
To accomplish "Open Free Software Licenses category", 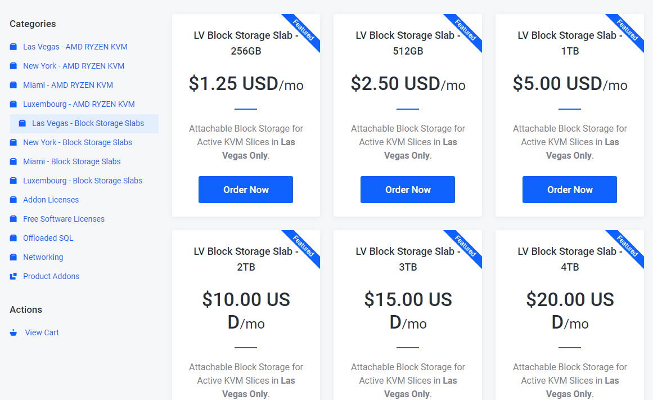I will click(64, 219).
